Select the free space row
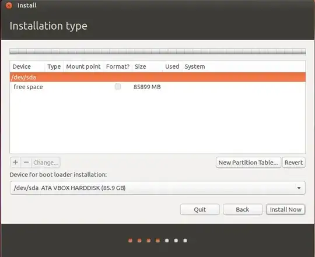 [157, 87]
